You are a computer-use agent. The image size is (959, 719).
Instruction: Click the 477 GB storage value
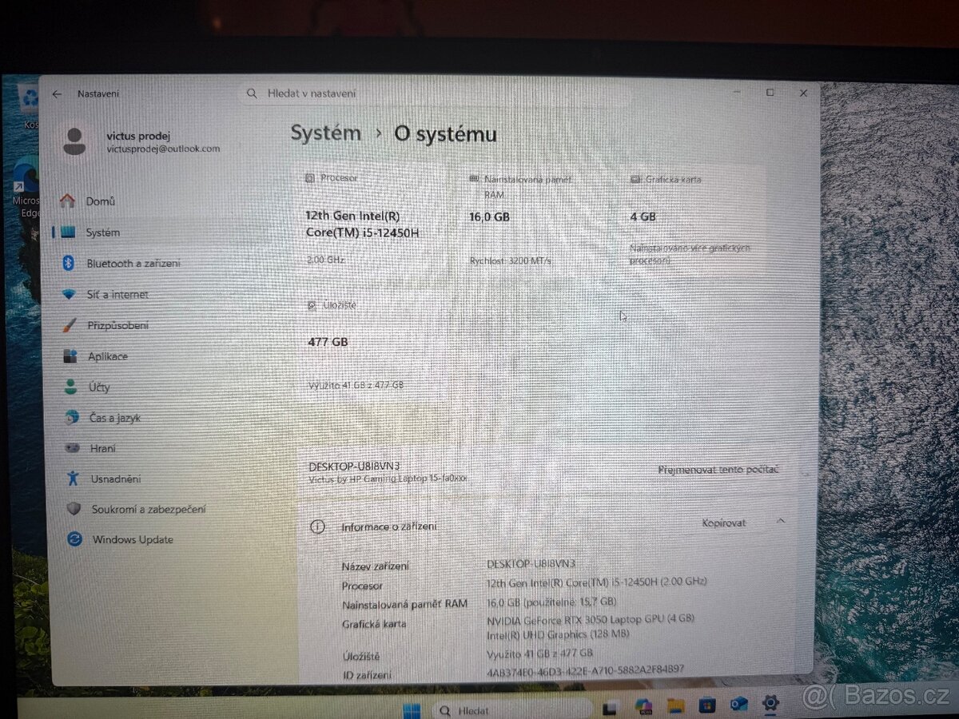[328, 341]
